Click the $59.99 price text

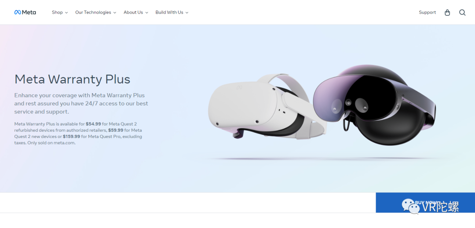[x=116, y=130]
